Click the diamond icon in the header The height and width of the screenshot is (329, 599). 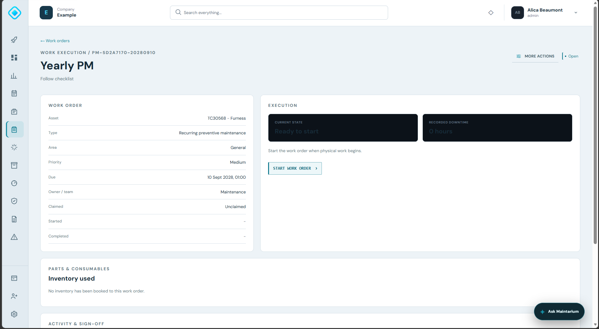[491, 12]
